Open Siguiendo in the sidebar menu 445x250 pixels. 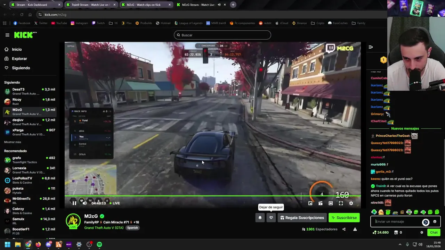(21, 68)
